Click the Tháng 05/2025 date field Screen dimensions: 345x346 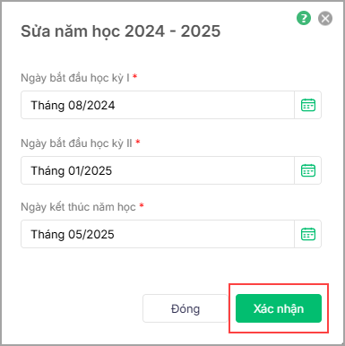pos(158,234)
